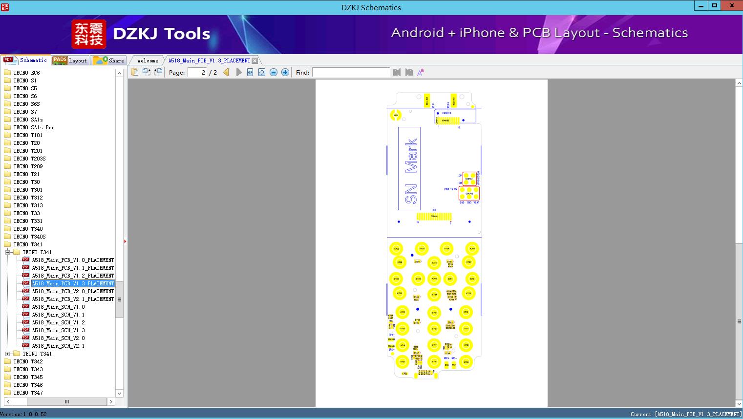The height and width of the screenshot is (419, 743).
Task: Open A518_Main_SCH_V1.2 schematic
Action: coord(58,322)
